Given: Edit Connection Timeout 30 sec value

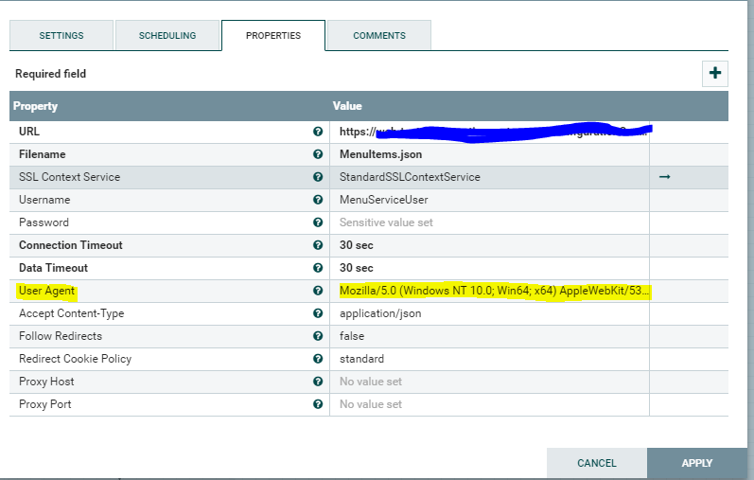Looking at the screenshot, I should tap(489, 245).
